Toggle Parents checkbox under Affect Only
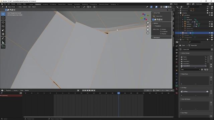This screenshot has width=214, height=120. pos(161,34)
